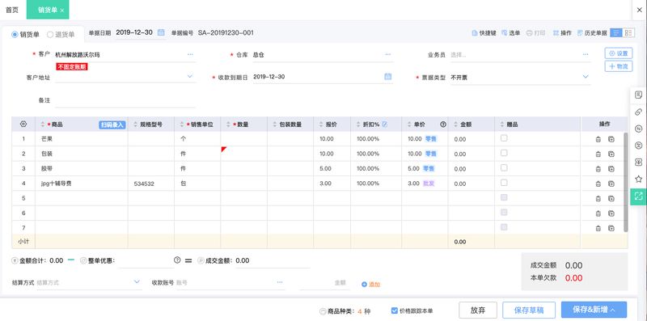Tick the 赠品 checkbox for jpg十铺导费
This screenshot has width=647, height=321.
tap(504, 183)
